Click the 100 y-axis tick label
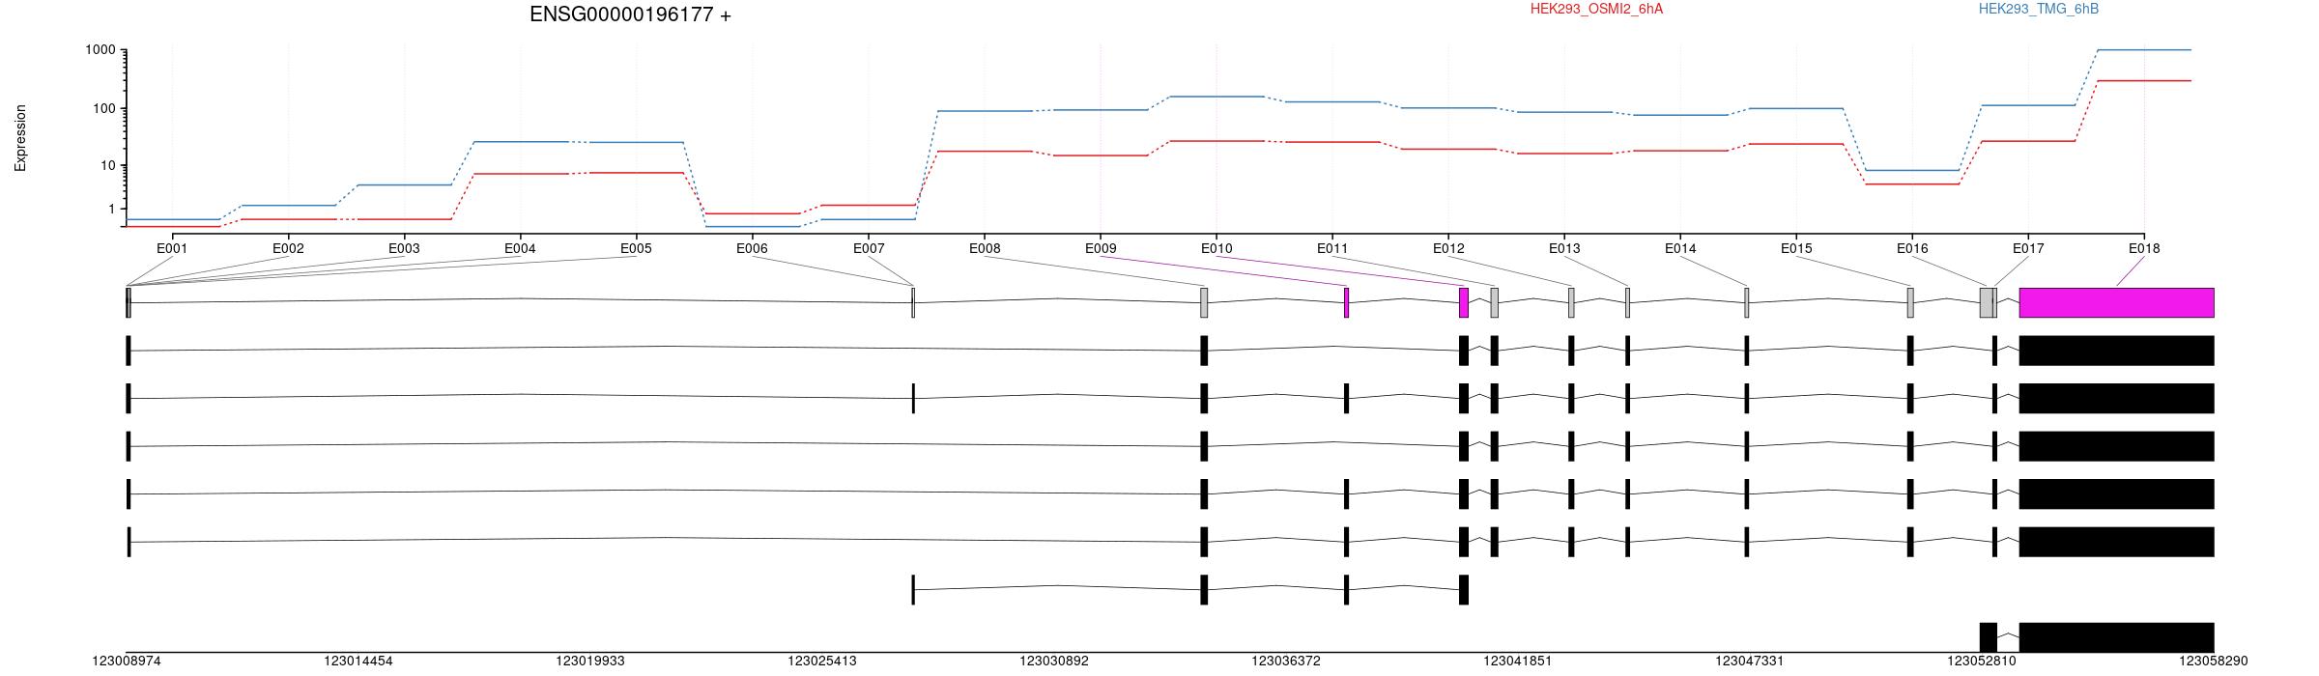2319x676 pixels. [x=103, y=108]
